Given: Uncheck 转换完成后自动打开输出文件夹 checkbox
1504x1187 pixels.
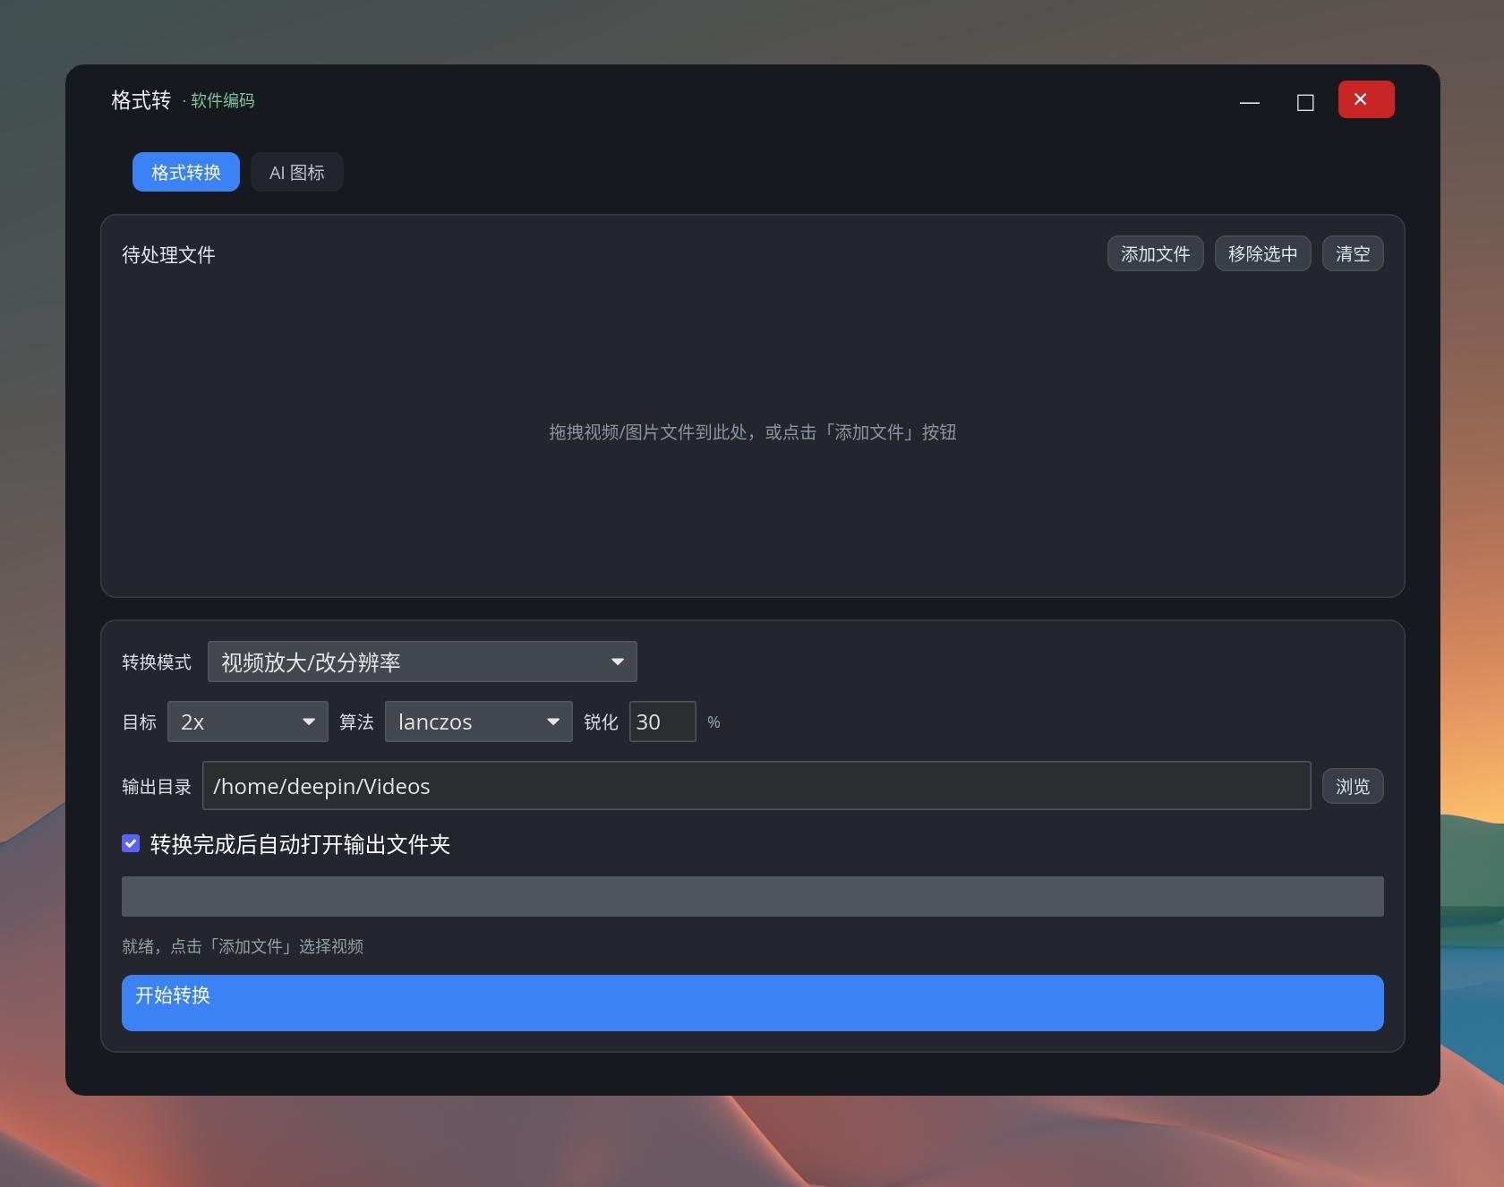Looking at the screenshot, I should coord(131,843).
